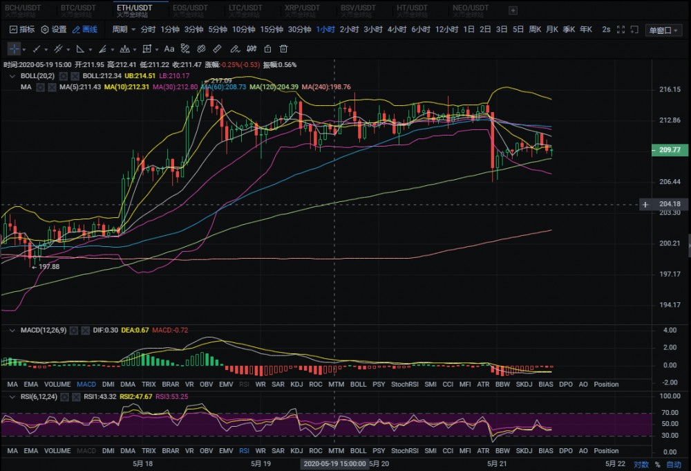Open the 指标 indicators button
Screen dimensions: 691x471
tap(22, 30)
